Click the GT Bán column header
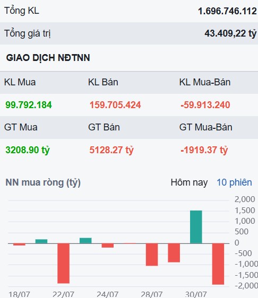 point(104,127)
